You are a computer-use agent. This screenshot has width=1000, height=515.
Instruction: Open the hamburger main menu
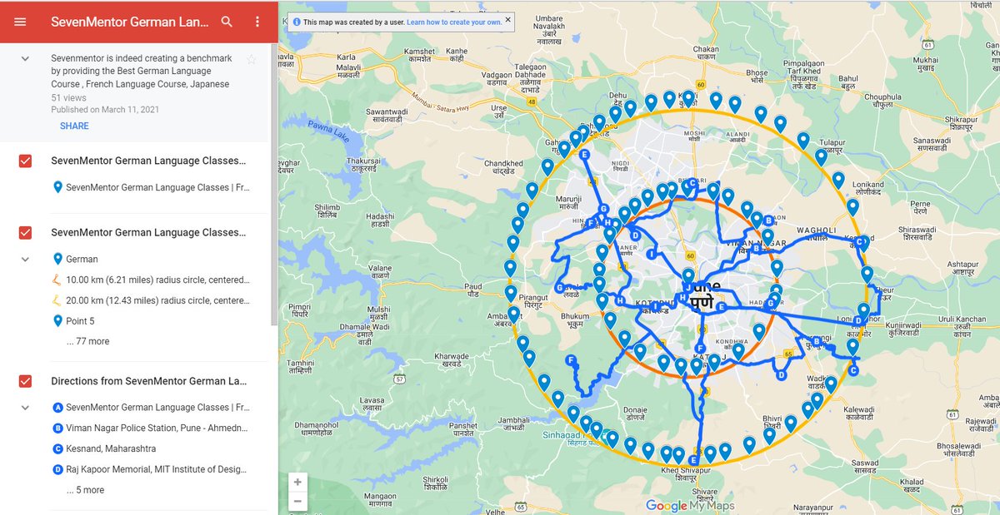point(20,22)
